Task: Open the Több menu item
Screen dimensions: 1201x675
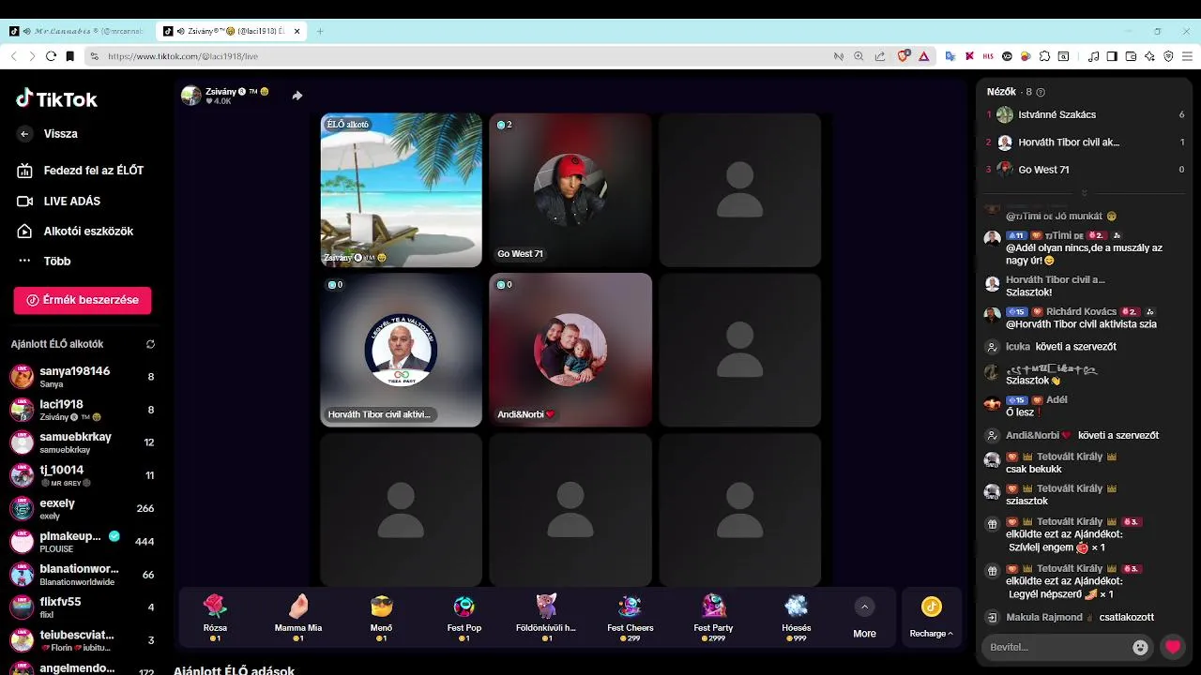Action: pyautogui.click(x=45, y=261)
